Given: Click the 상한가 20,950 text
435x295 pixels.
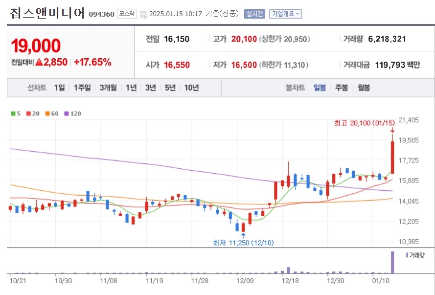Looking at the screenshot, I should [285, 39].
